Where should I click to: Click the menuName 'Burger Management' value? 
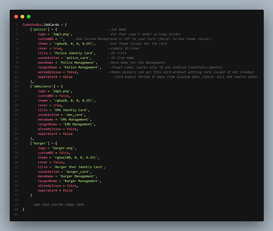tap(77, 176)
